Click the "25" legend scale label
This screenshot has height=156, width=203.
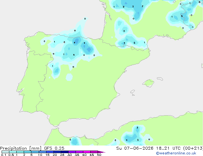(62, 155)
